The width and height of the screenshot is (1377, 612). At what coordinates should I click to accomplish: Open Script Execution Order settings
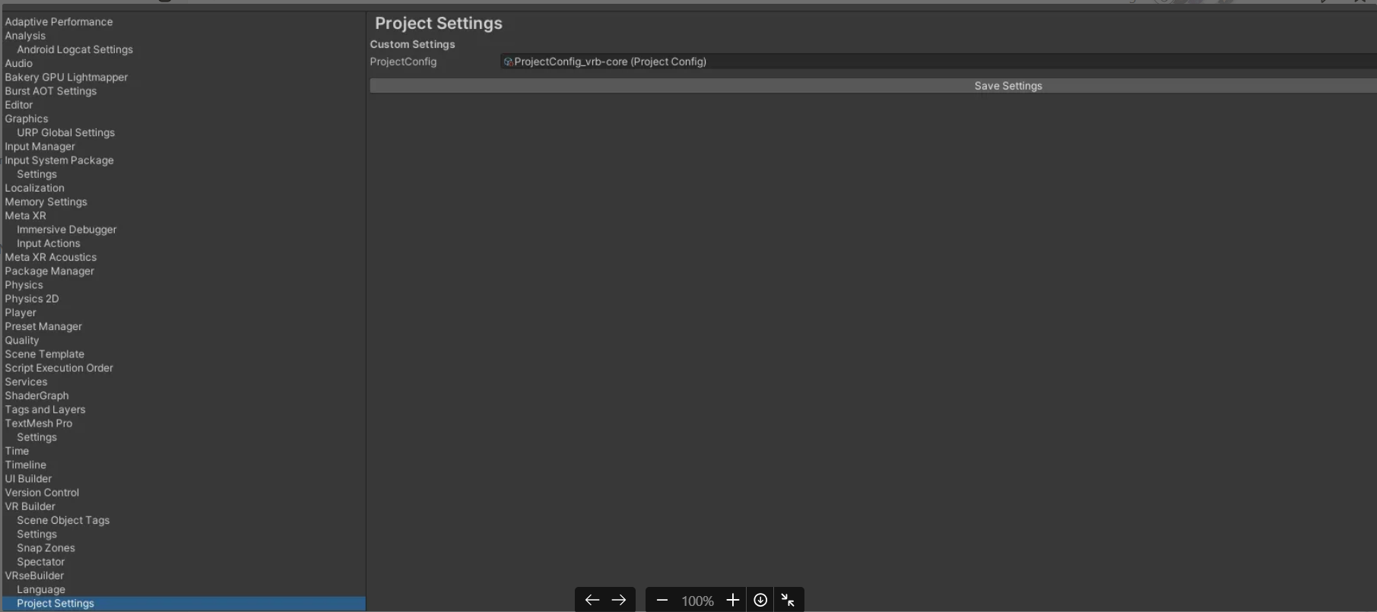(59, 368)
